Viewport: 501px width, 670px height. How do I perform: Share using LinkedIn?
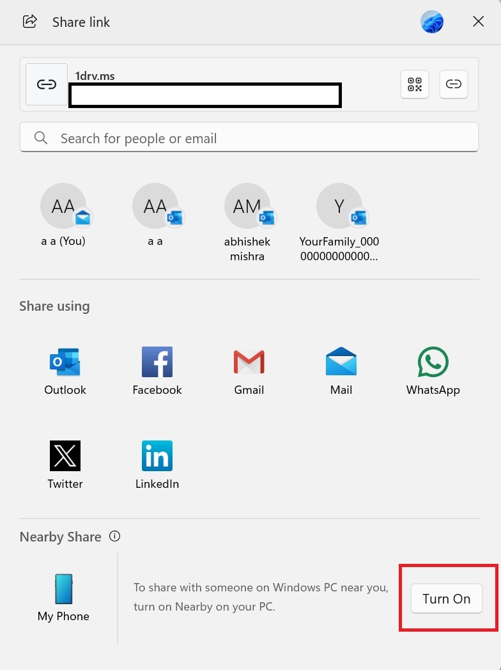157,465
